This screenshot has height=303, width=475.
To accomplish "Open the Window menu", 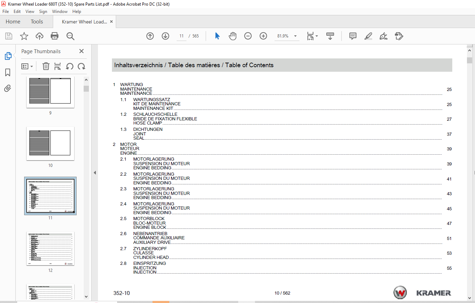I will click(60, 12).
